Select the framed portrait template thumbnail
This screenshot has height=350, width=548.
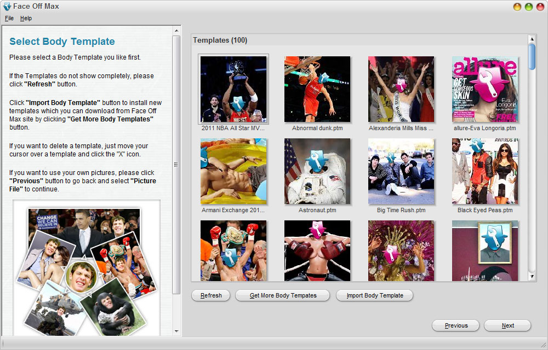(485, 250)
